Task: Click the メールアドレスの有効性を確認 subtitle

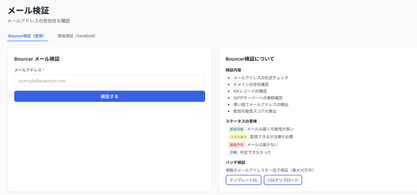Action: pos(39,21)
